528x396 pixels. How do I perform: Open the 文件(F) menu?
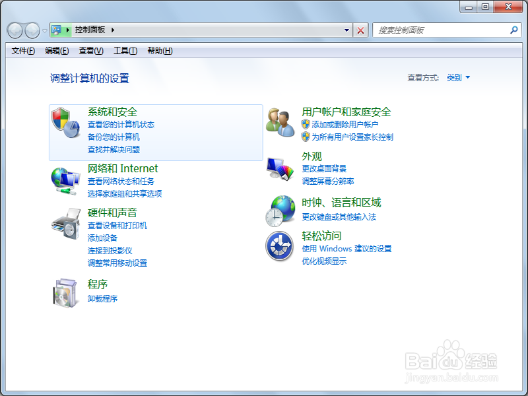point(23,51)
